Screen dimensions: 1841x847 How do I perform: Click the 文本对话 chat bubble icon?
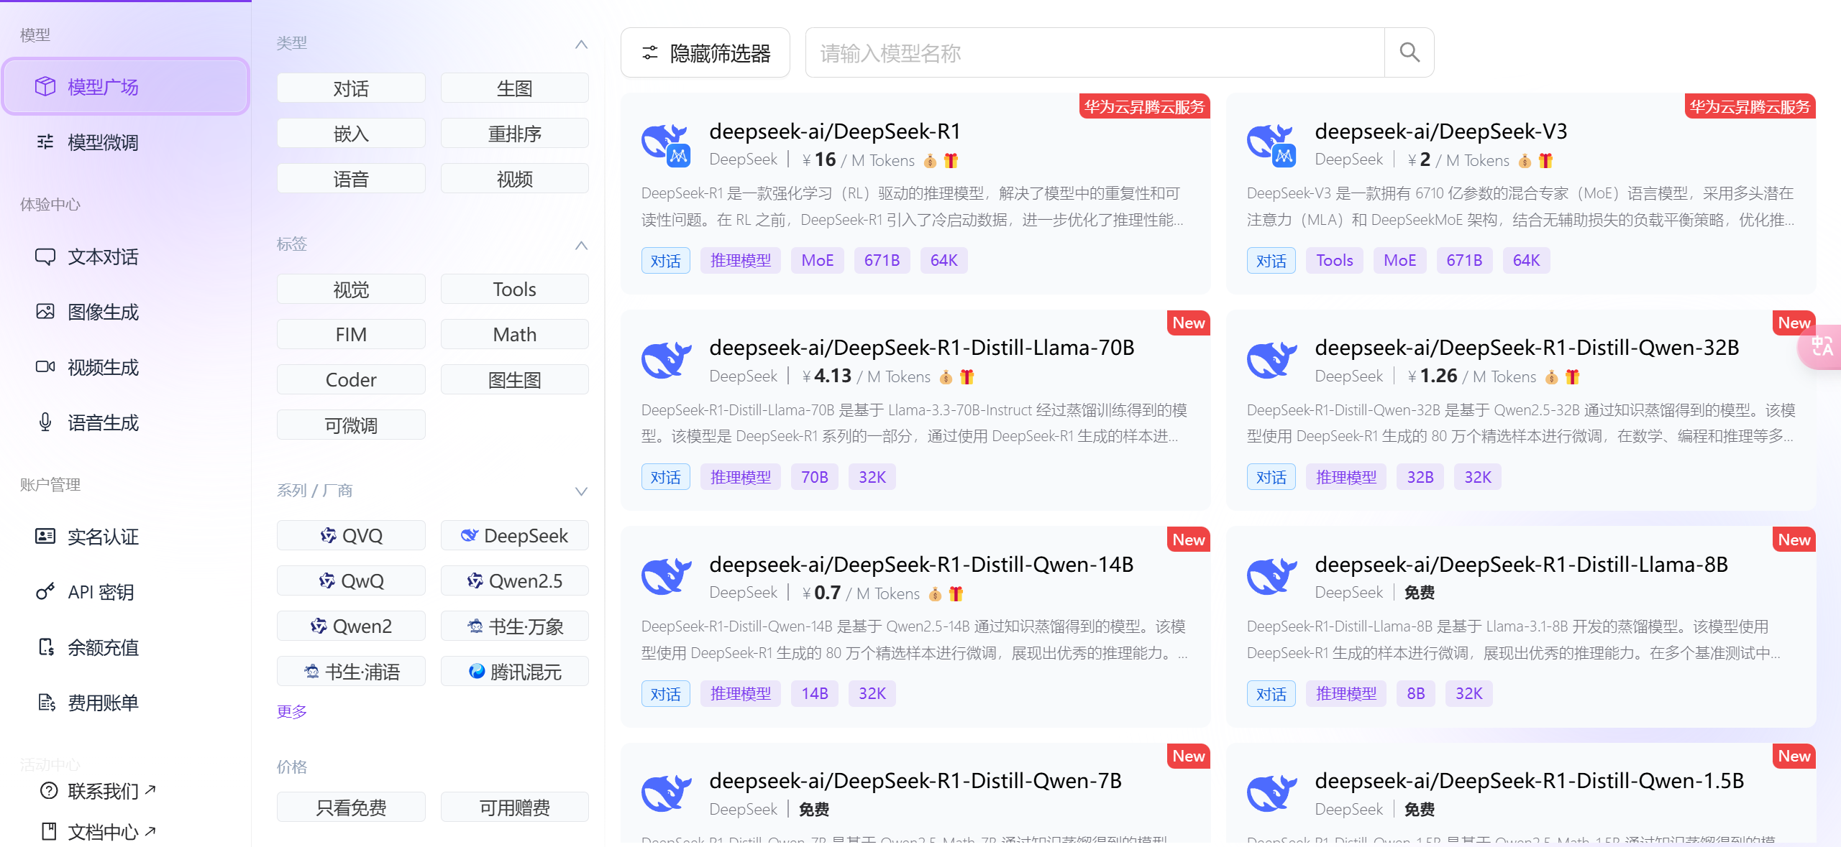coord(45,256)
